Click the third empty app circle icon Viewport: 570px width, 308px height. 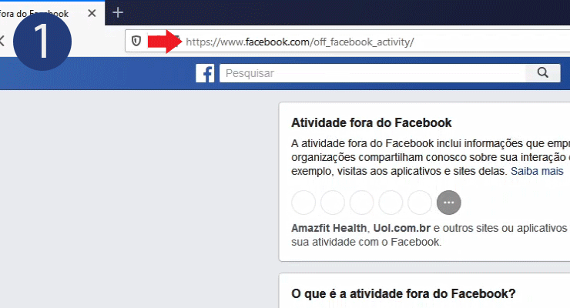pyautogui.click(x=362, y=203)
